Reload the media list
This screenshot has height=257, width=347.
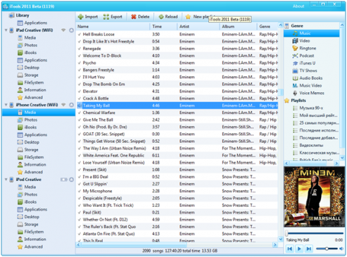(x=168, y=17)
